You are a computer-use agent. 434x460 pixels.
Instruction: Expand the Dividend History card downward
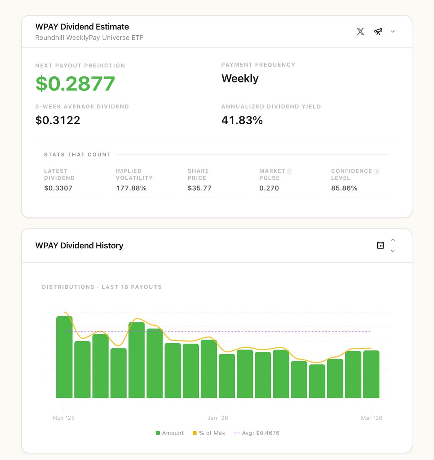coord(393,251)
